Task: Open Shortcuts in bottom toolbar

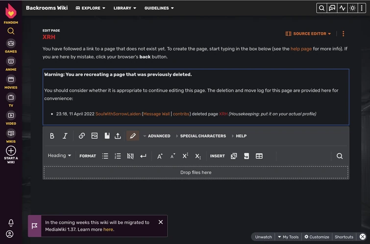Action: (344, 237)
